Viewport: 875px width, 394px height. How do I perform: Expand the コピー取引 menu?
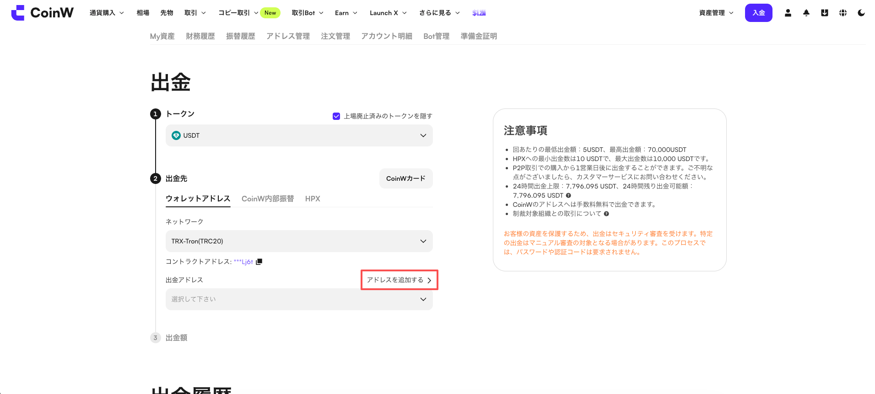(x=238, y=13)
